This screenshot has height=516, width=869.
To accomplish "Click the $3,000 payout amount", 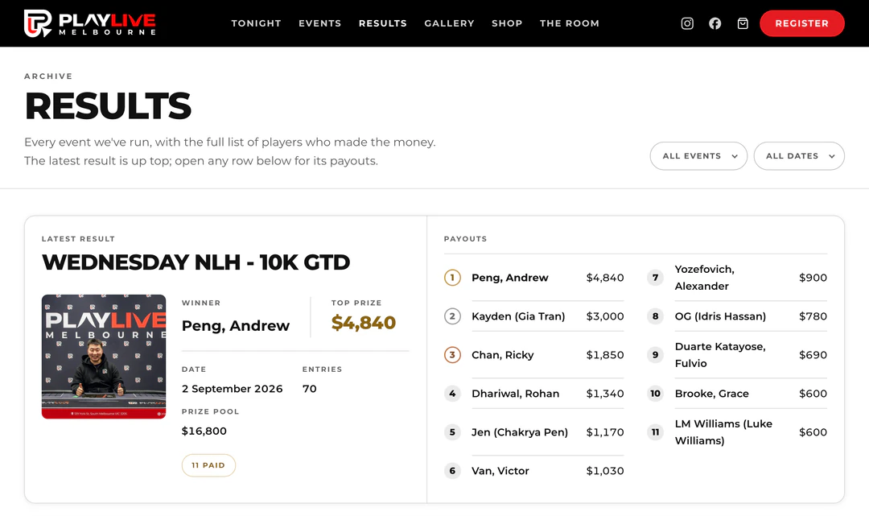I will (605, 316).
